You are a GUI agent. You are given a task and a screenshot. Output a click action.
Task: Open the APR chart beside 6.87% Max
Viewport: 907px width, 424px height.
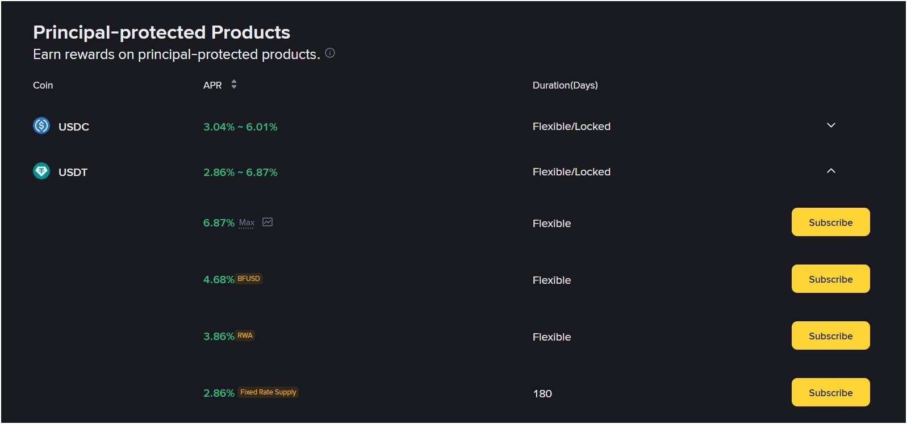267,222
